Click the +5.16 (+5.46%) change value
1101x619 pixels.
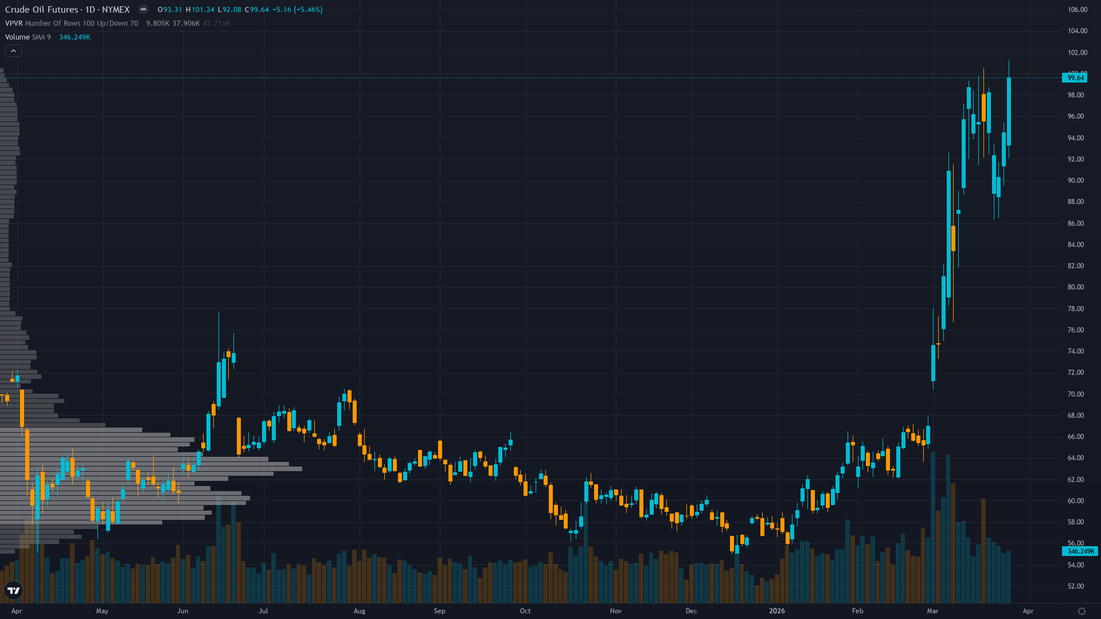[x=298, y=10]
